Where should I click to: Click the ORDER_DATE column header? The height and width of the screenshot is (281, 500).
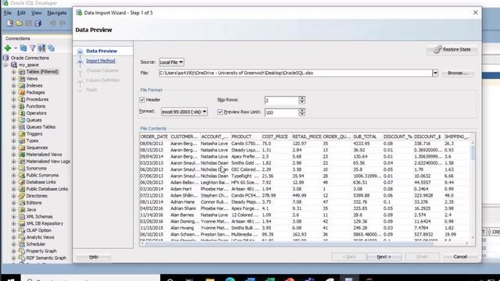click(155, 137)
